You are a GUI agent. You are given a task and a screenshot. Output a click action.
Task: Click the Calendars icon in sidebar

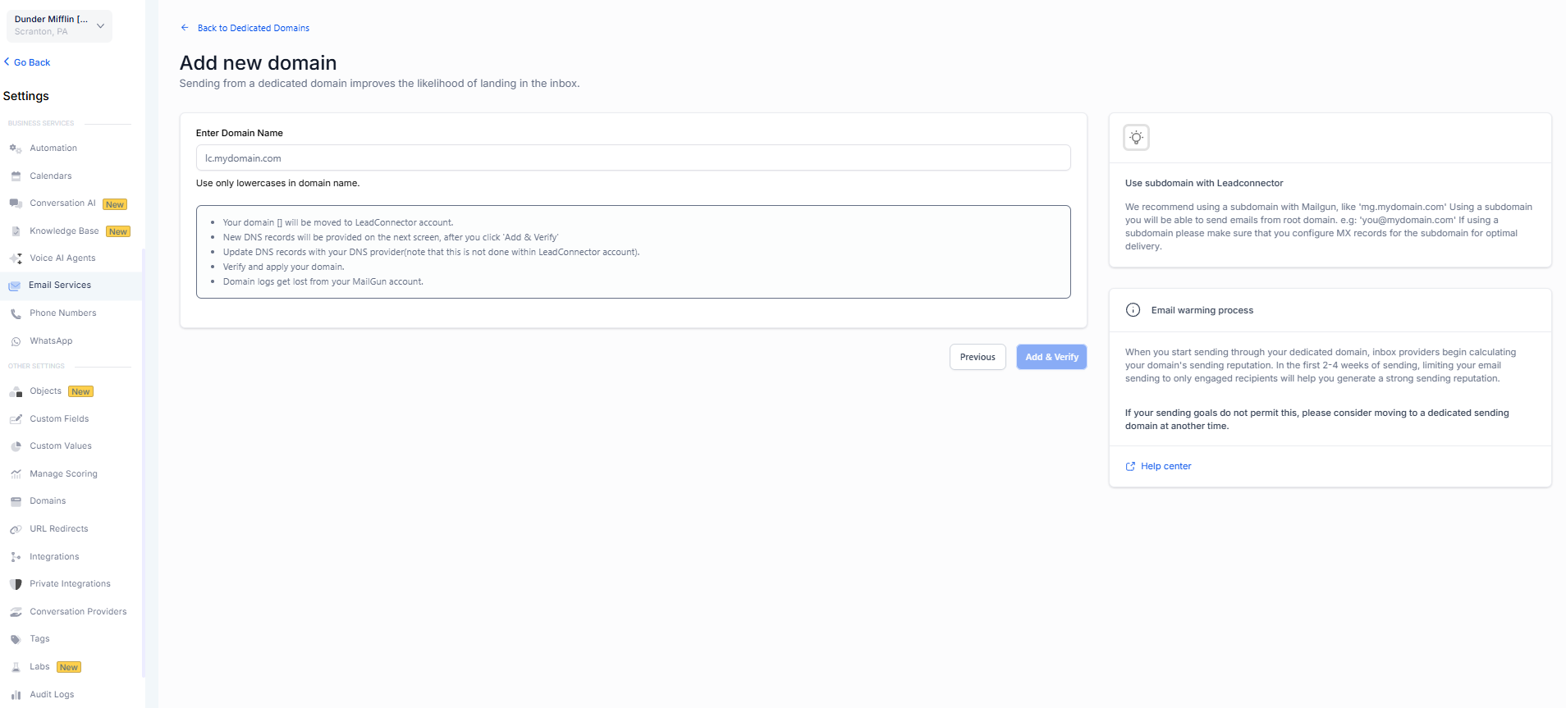[x=16, y=176]
